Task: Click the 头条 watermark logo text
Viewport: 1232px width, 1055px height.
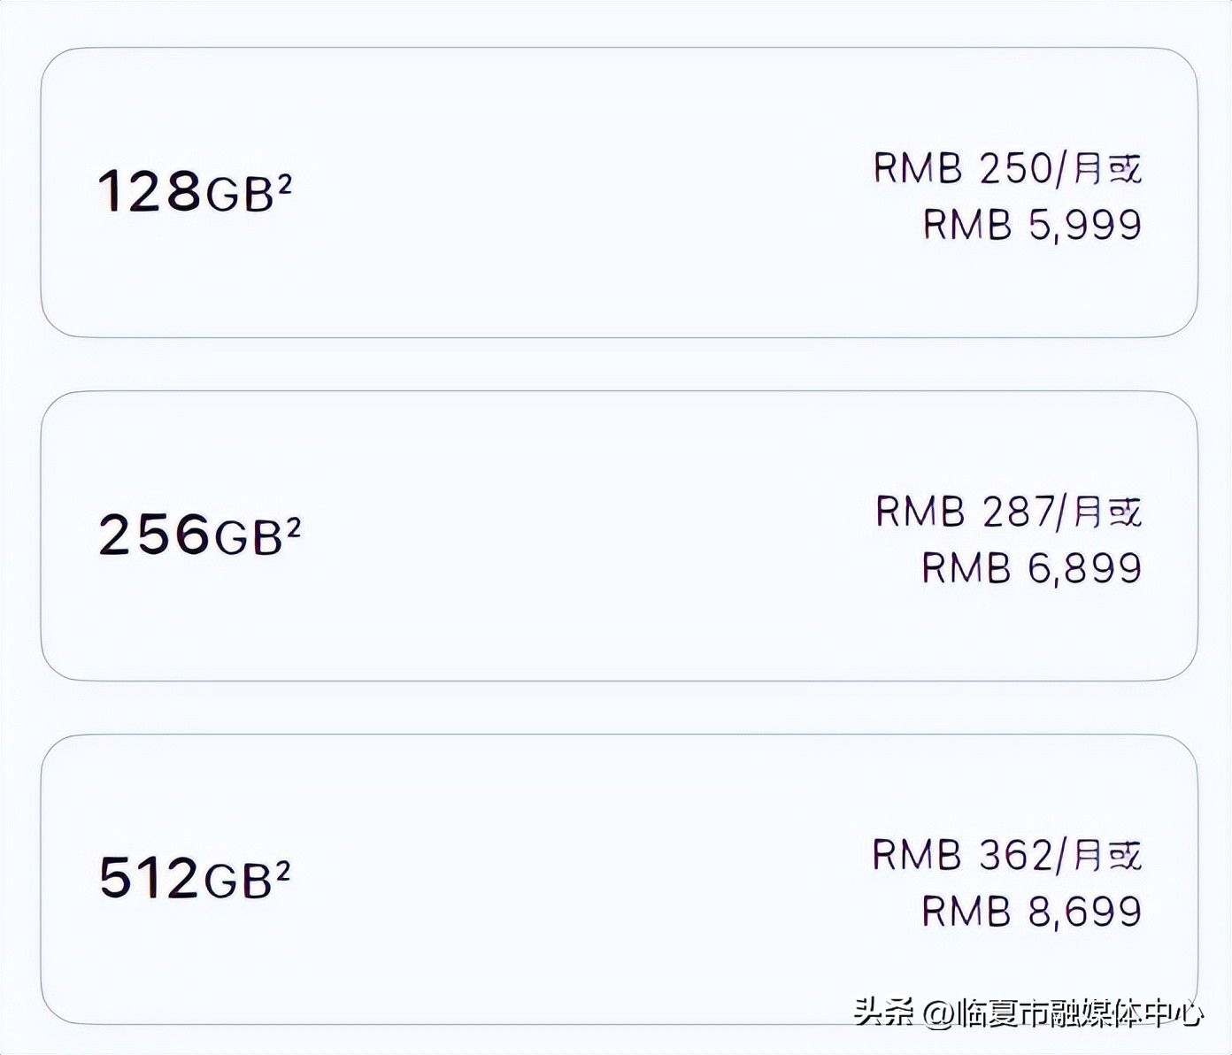Action: [883, 1012]
